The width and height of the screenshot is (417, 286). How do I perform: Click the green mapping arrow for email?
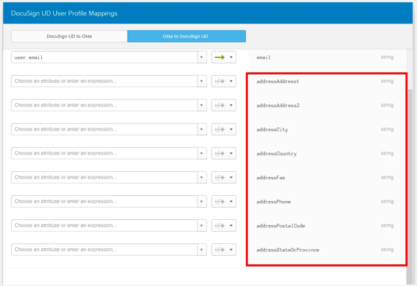220,57
